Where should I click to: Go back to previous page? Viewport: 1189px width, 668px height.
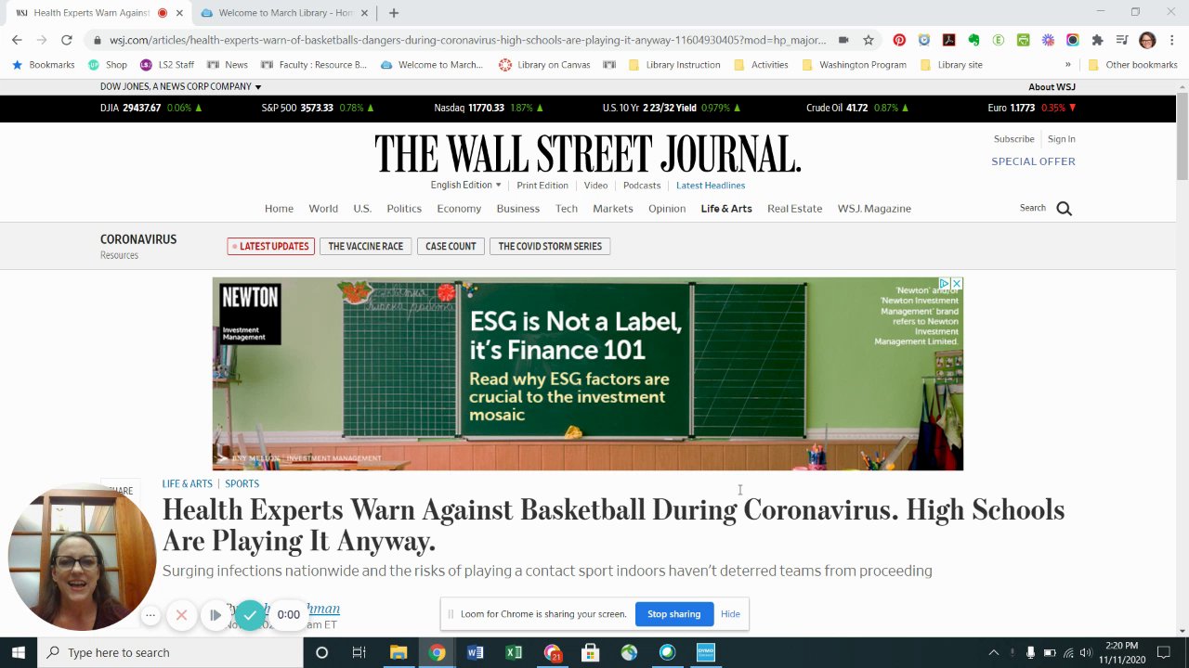[x=17, y=40]
